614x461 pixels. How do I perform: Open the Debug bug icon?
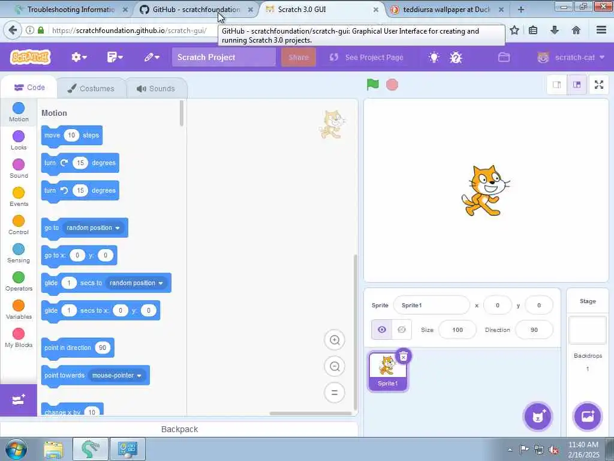(x=456, y=58)
